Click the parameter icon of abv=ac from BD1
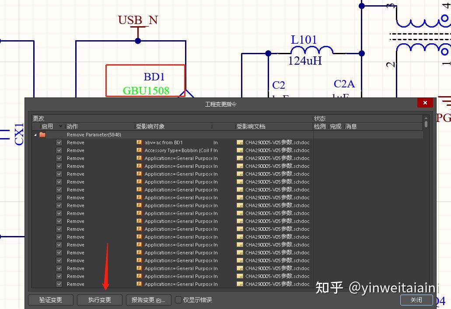This screenshot has height=309, width=451. tap(139, 142)
